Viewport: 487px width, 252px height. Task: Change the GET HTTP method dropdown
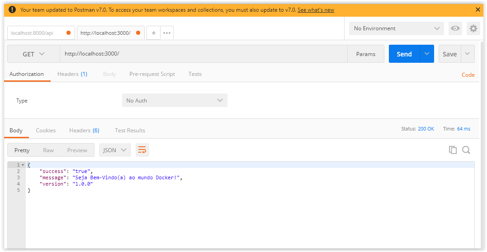coord(33,54)
